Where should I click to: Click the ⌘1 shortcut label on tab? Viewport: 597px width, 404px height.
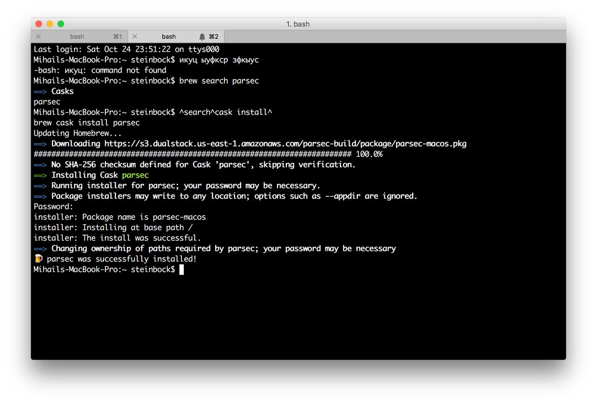pos(118,36)
